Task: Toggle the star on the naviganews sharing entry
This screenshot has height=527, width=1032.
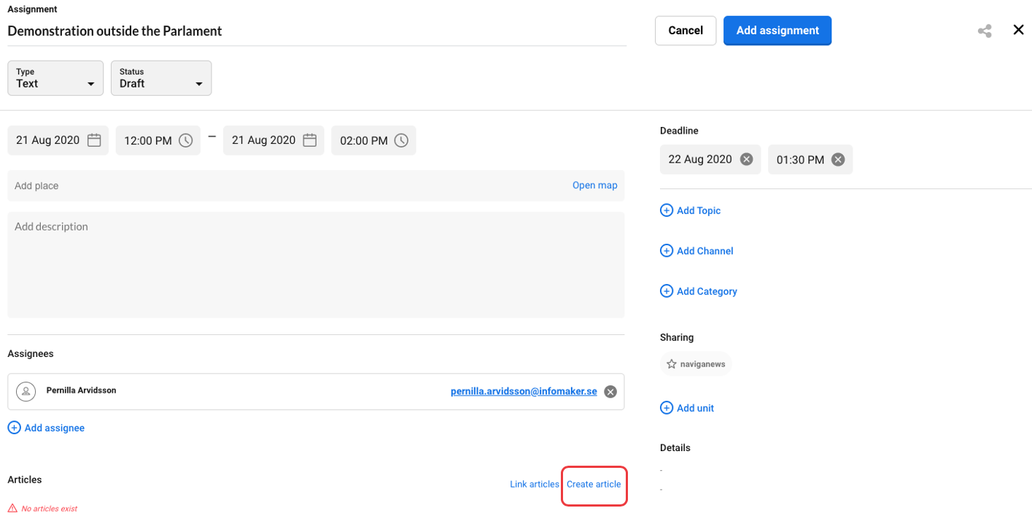Action: click(670, 363)
